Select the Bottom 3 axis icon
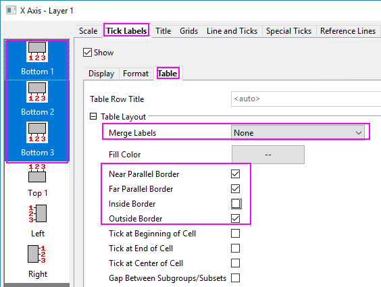Image resolution: width=381 pixels, height=287 pixels. coord(37,132)
